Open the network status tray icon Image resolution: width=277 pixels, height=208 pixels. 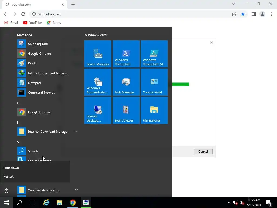click(x=236, y=203)
